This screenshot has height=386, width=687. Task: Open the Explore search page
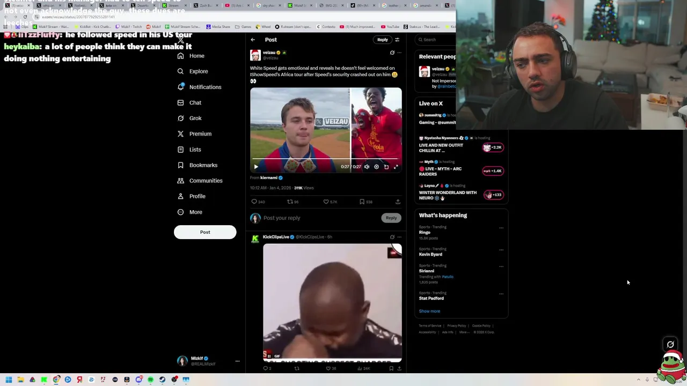pyautogui.click(x=193, y=71)
